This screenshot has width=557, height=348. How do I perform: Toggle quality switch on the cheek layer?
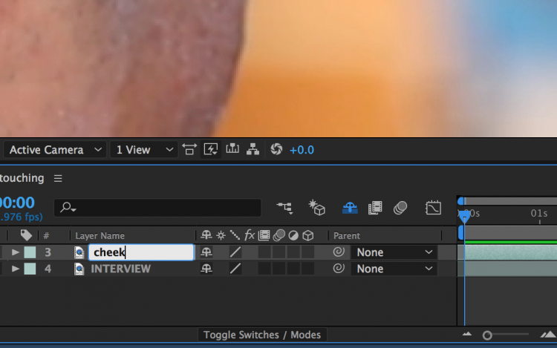[x=235, y=252]
